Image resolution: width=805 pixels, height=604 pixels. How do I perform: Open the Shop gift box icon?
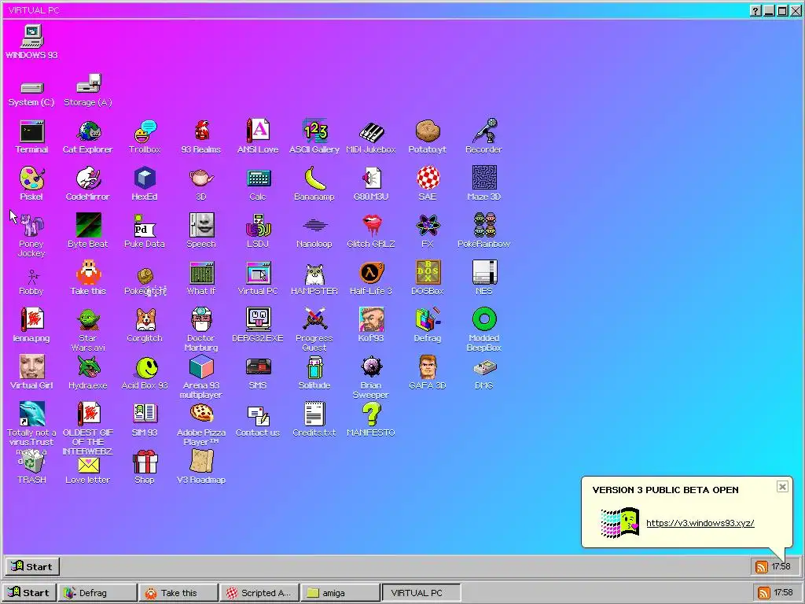(x=145, y=466)
